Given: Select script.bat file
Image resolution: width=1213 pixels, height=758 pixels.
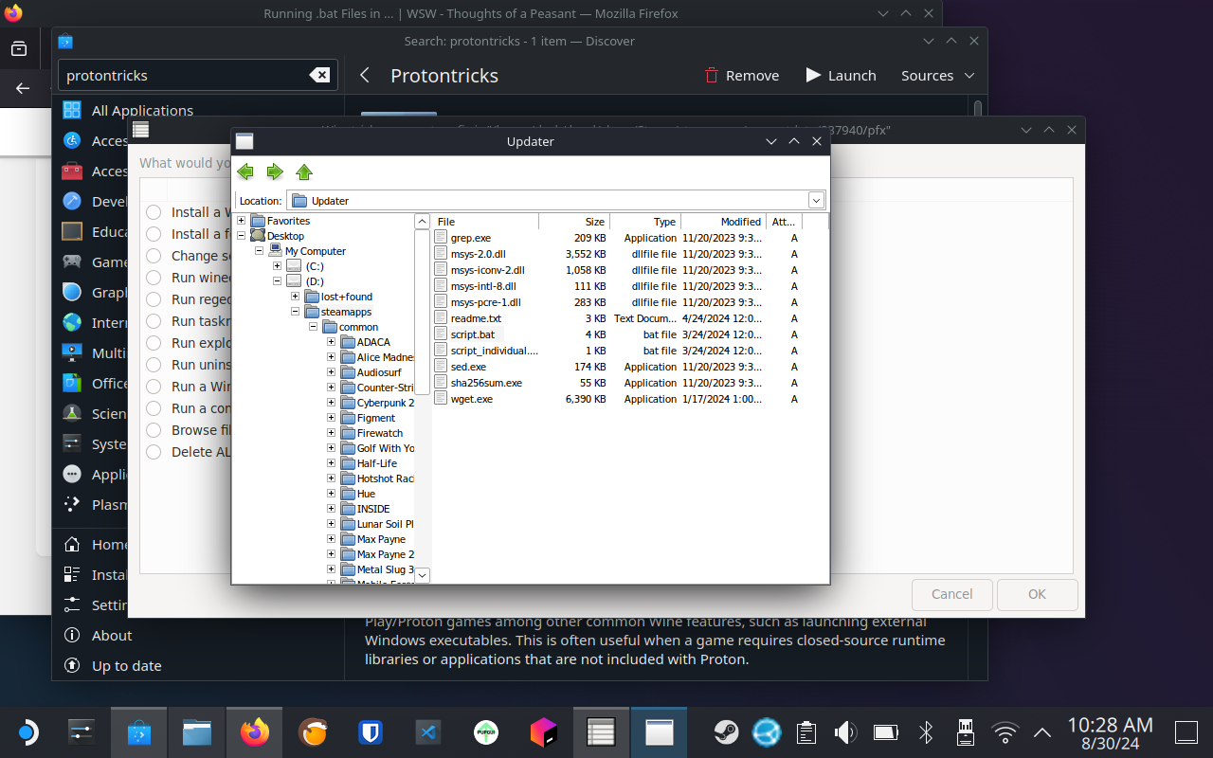Looking at the screenshot, I should tap(473, 334).
